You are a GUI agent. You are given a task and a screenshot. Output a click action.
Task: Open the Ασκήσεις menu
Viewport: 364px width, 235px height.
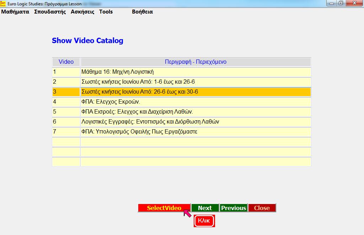(82, 11)
